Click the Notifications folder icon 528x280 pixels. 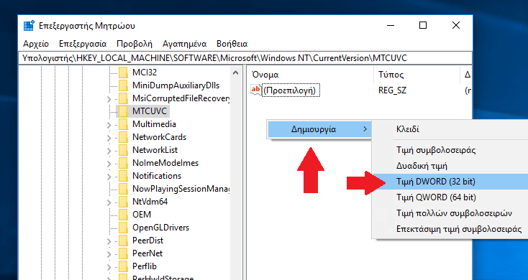124,176
